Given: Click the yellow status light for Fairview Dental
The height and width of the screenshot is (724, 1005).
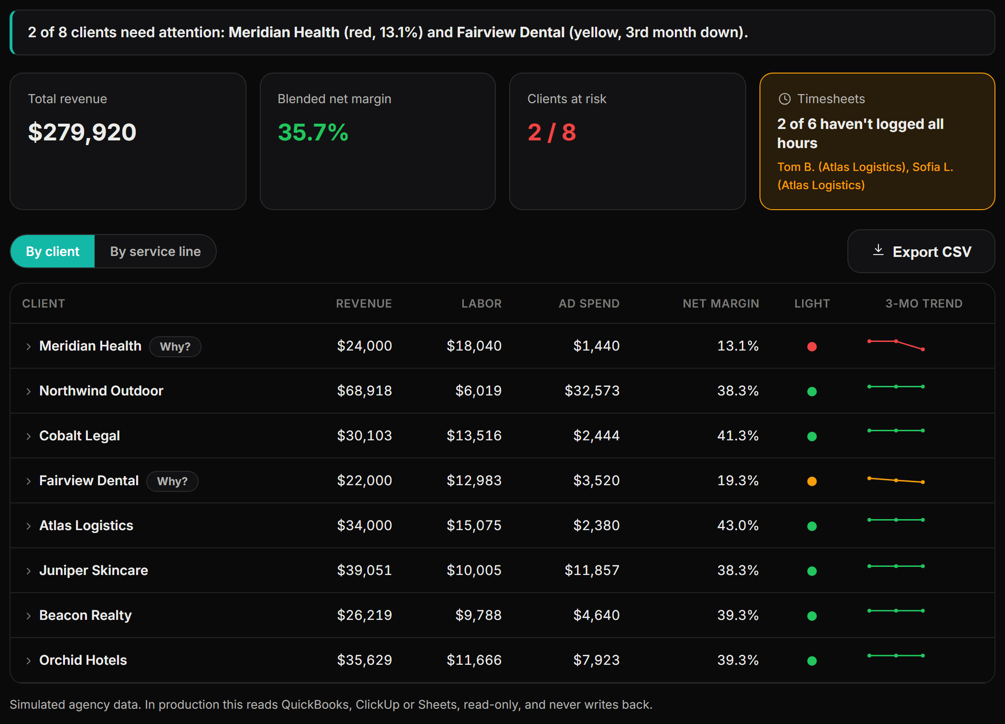Looking at the screenshot, I should click(812, 481).
